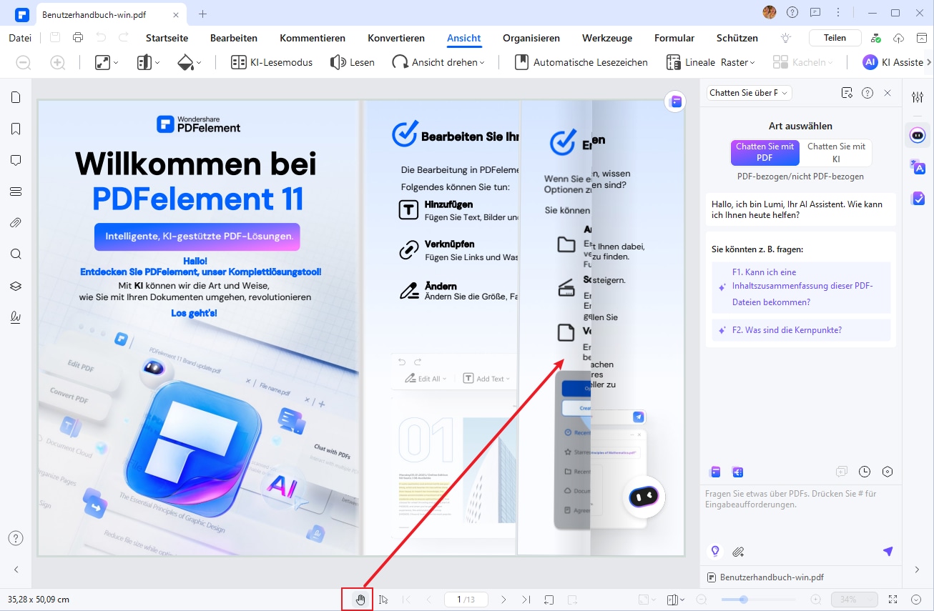Go to the next page arrow
934x611 pixels.
click(503, 600)
